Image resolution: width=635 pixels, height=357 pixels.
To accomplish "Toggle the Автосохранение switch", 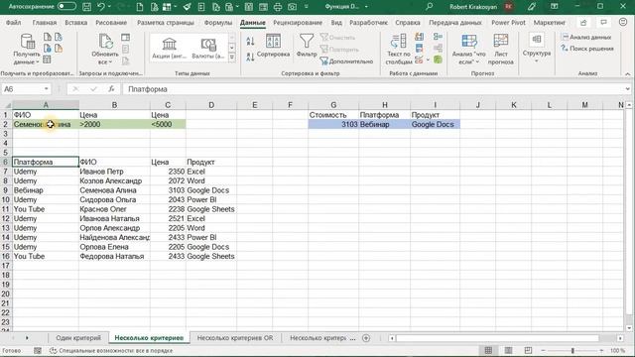I will click(66, 7).
